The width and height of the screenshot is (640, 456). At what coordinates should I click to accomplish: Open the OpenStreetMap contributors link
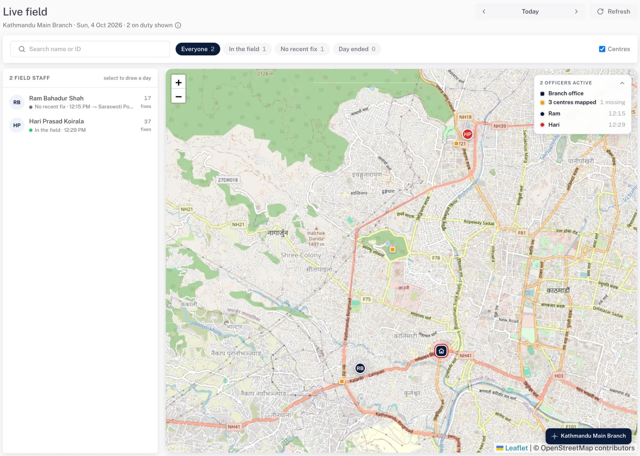pyautogui.click(x=587, y=448)
